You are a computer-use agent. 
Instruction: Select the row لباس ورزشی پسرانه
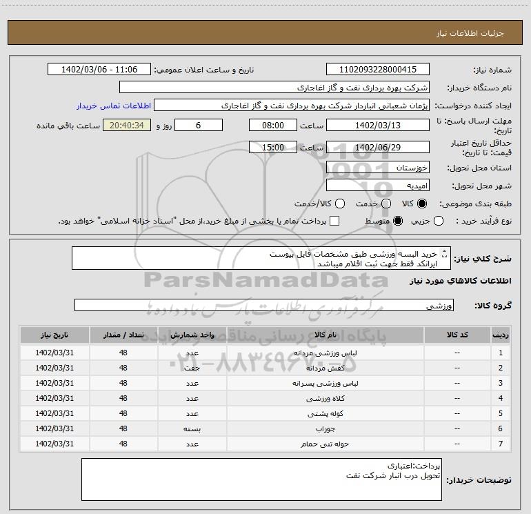(265, 383)
